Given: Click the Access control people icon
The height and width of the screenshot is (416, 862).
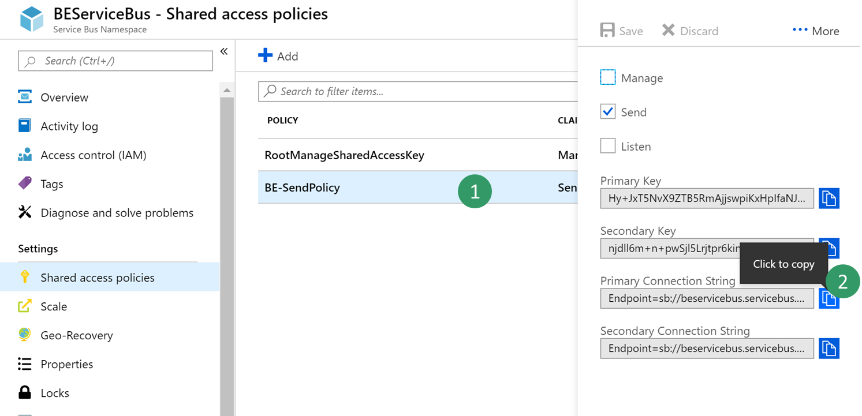Looking at the screenshot, I should (25, 154).
